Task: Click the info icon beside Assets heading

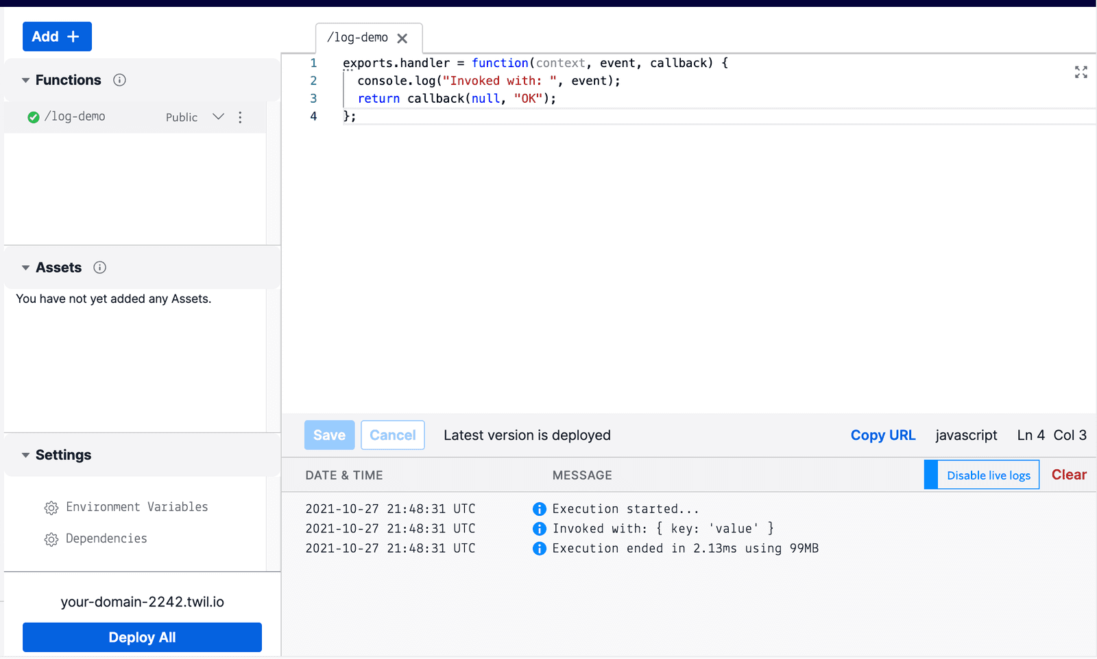Action: point(99,268)
